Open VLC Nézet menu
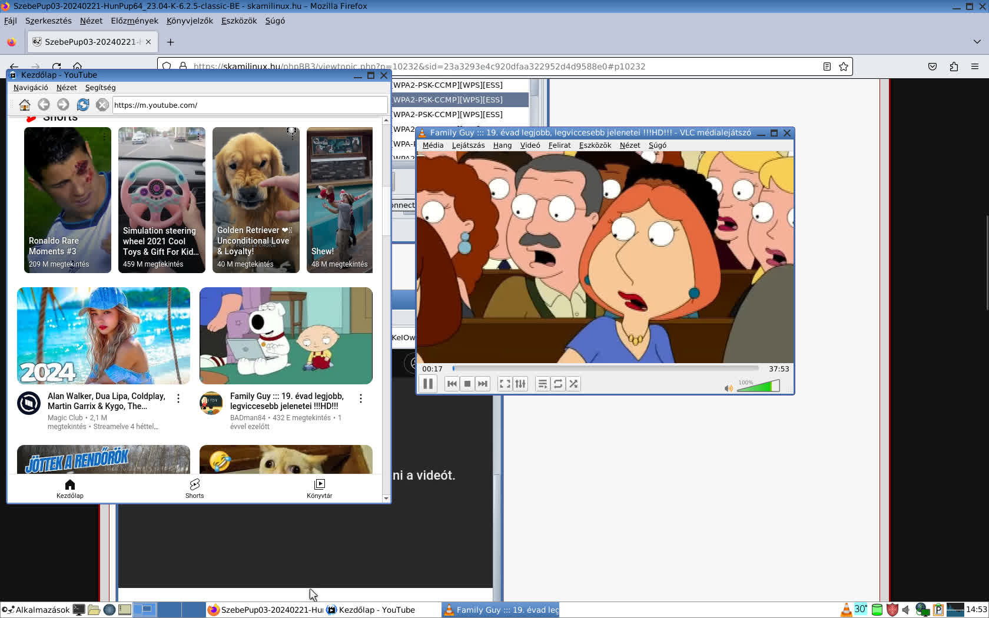 (x=629, y=145)
